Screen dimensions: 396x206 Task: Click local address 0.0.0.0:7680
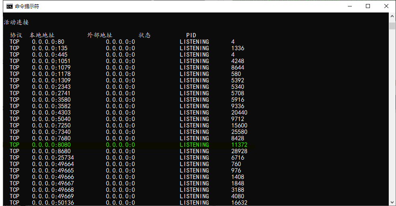tap(51, 138)
